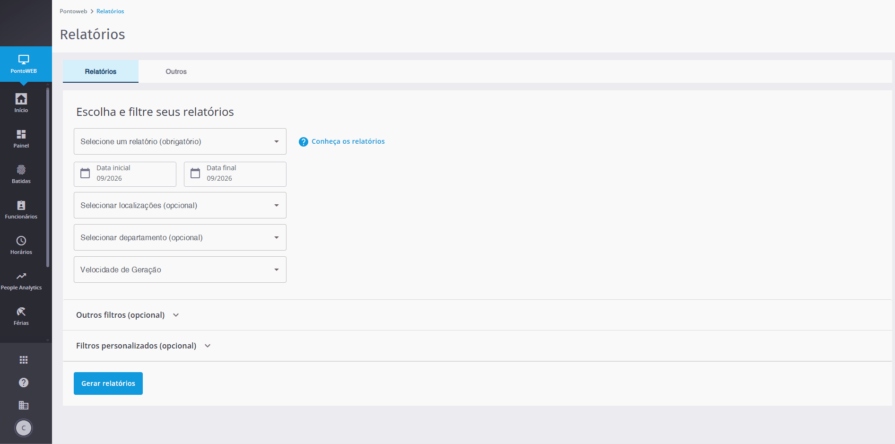Open the apps grid icon

(x=24, y=360)
